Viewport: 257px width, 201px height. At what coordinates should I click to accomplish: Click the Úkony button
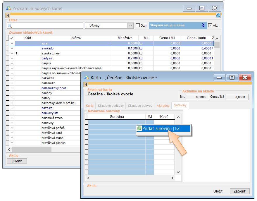[x=17, y=161]
